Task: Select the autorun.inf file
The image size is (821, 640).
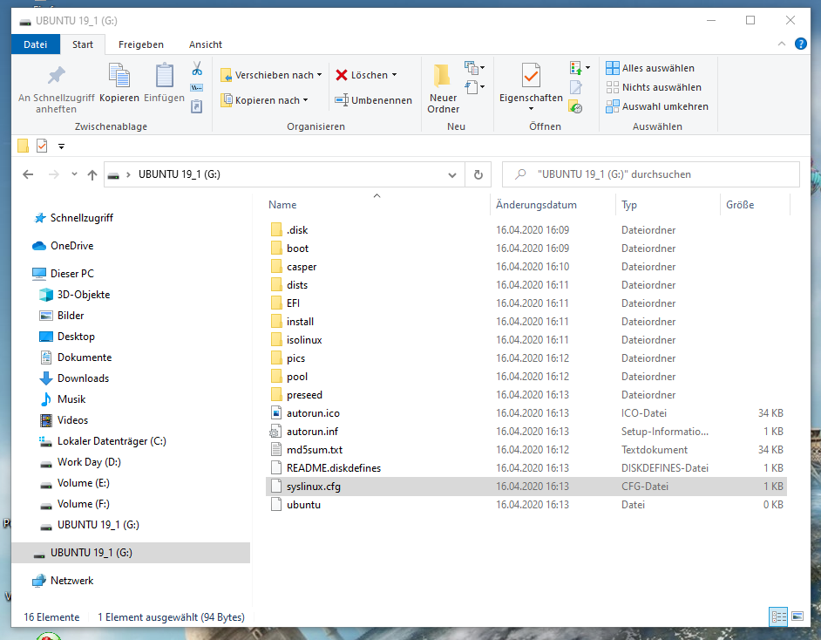Action: pos(526,432)
